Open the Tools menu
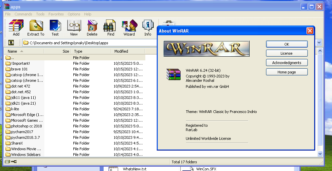This screenshot has width=332, height=171. point(40,14)
